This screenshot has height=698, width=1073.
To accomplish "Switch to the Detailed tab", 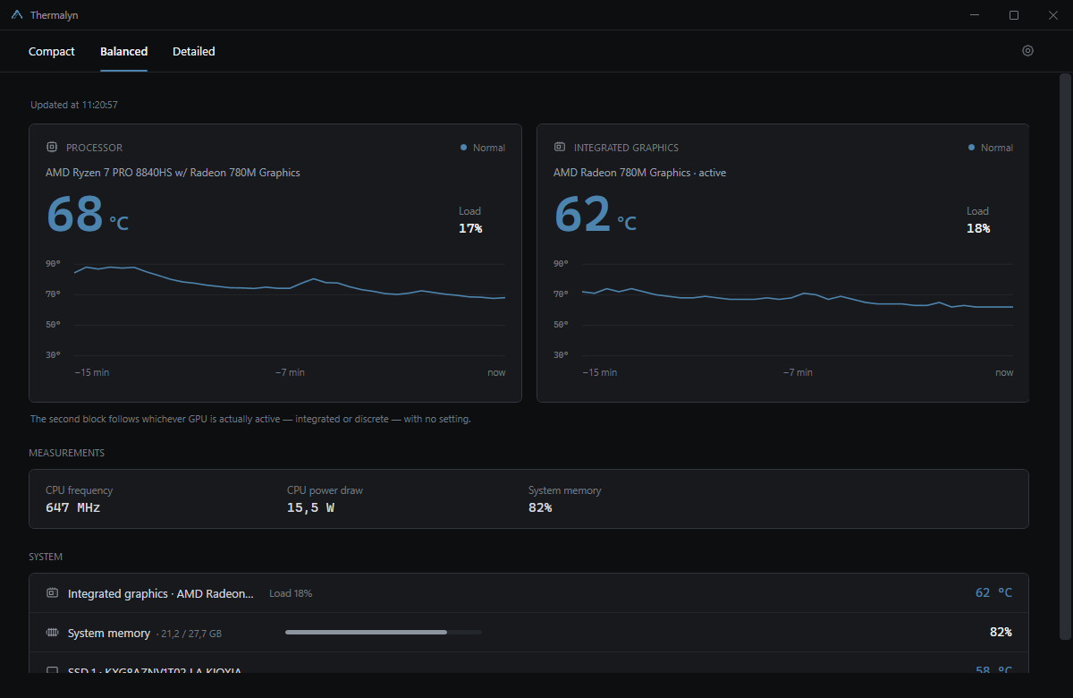I will [194, 51].
